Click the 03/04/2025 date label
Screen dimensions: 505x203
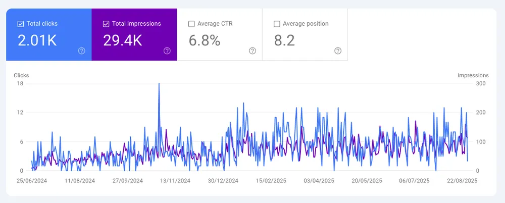(319, 181)
